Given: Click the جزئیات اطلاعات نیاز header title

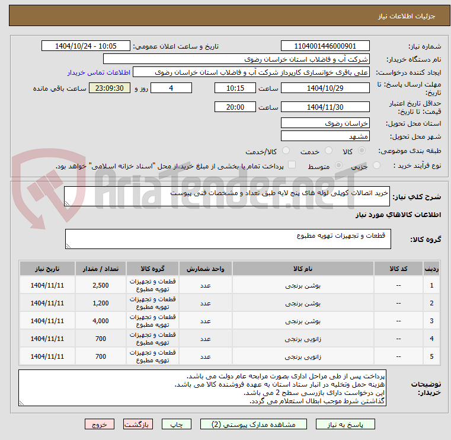Looking at the screenshot, I should (x=407, y=16).
